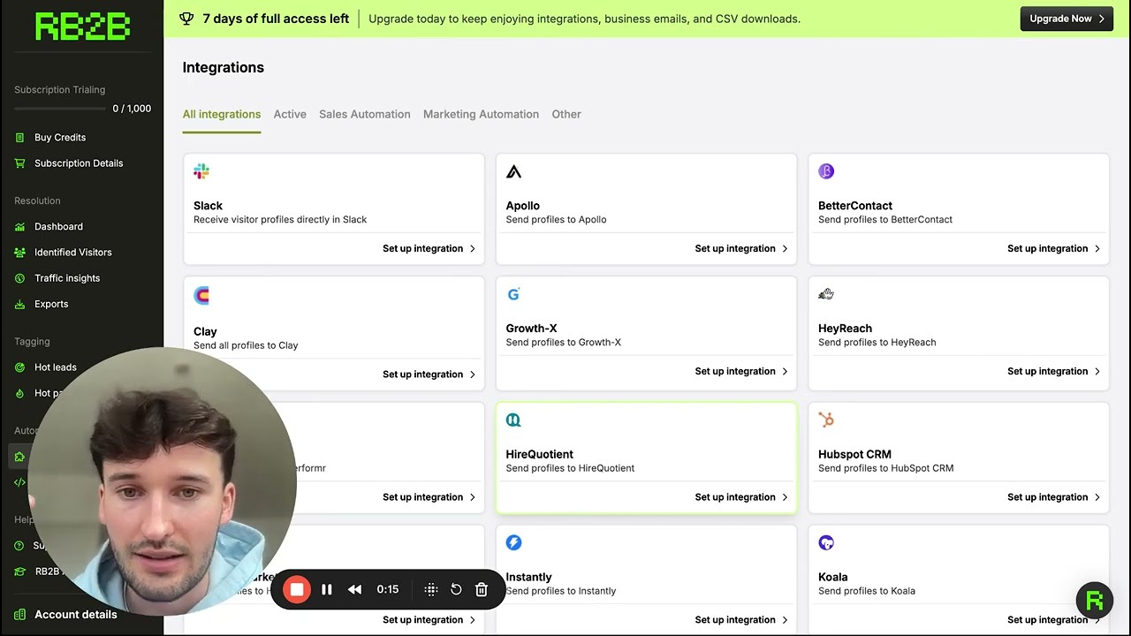The image size is (1131, 636).
Task: Click the Growth-X logo icon
Action: click(x=513, y=294)
